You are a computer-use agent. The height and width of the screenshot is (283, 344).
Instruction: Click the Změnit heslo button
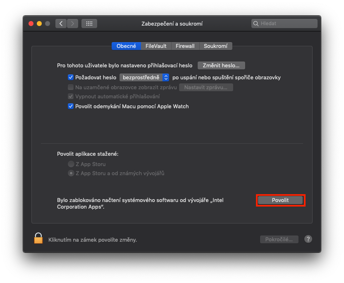pyautogui.click(x=221, y=65)
